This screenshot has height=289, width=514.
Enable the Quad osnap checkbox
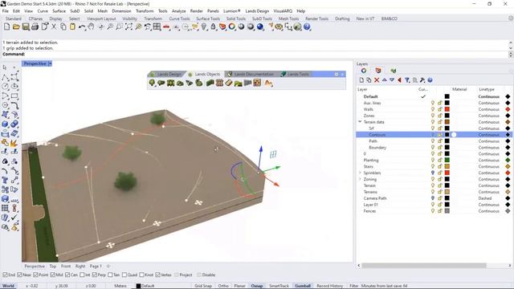click(124, 275)
